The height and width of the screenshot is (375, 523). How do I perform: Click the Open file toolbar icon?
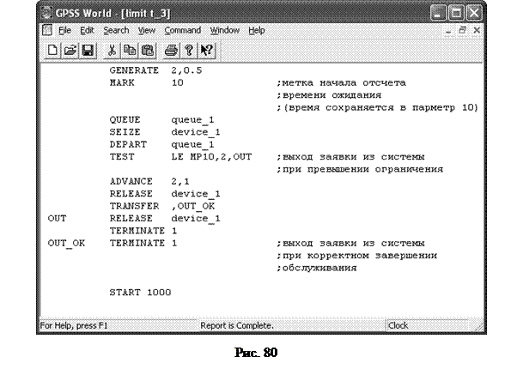click(70, 51)
